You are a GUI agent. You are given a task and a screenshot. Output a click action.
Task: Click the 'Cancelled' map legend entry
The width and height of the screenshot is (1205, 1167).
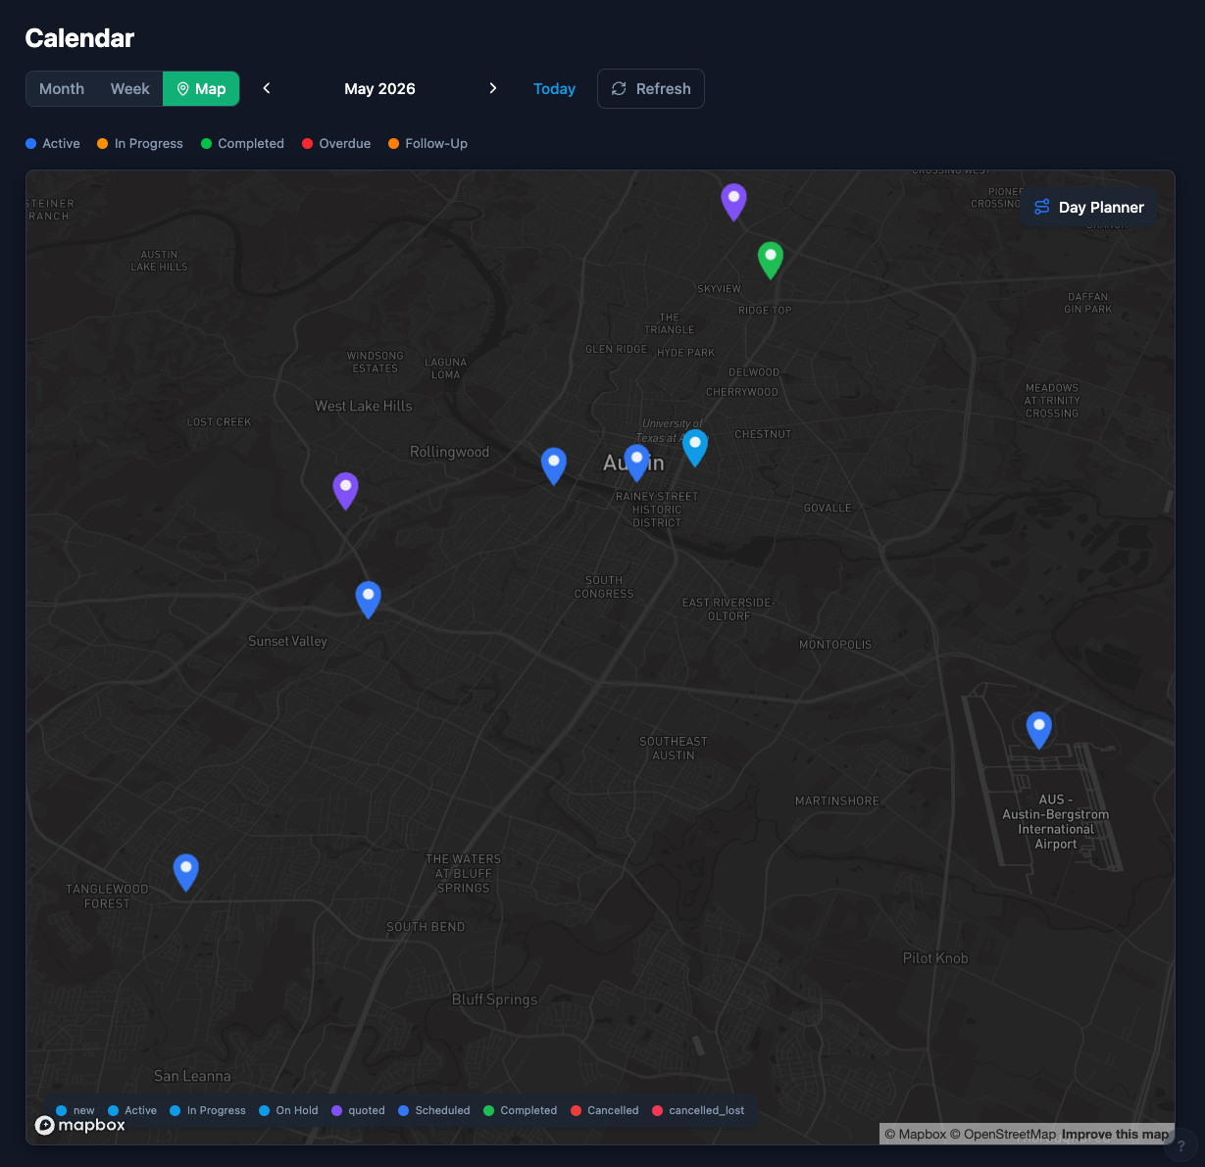604,1110
